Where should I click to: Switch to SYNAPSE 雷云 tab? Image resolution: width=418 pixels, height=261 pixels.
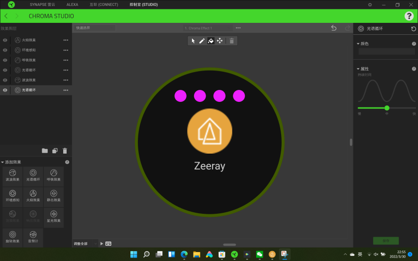tap(42, 4)
